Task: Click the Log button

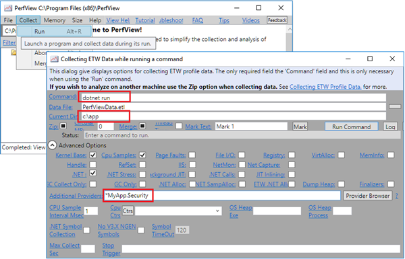Action: tap(390, 126)
